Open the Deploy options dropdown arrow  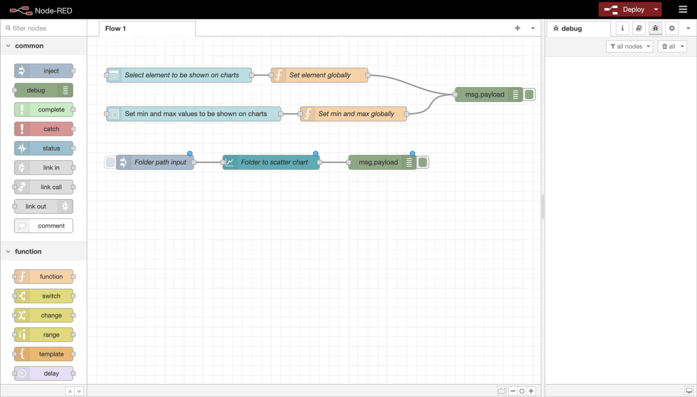pos(656,9)
